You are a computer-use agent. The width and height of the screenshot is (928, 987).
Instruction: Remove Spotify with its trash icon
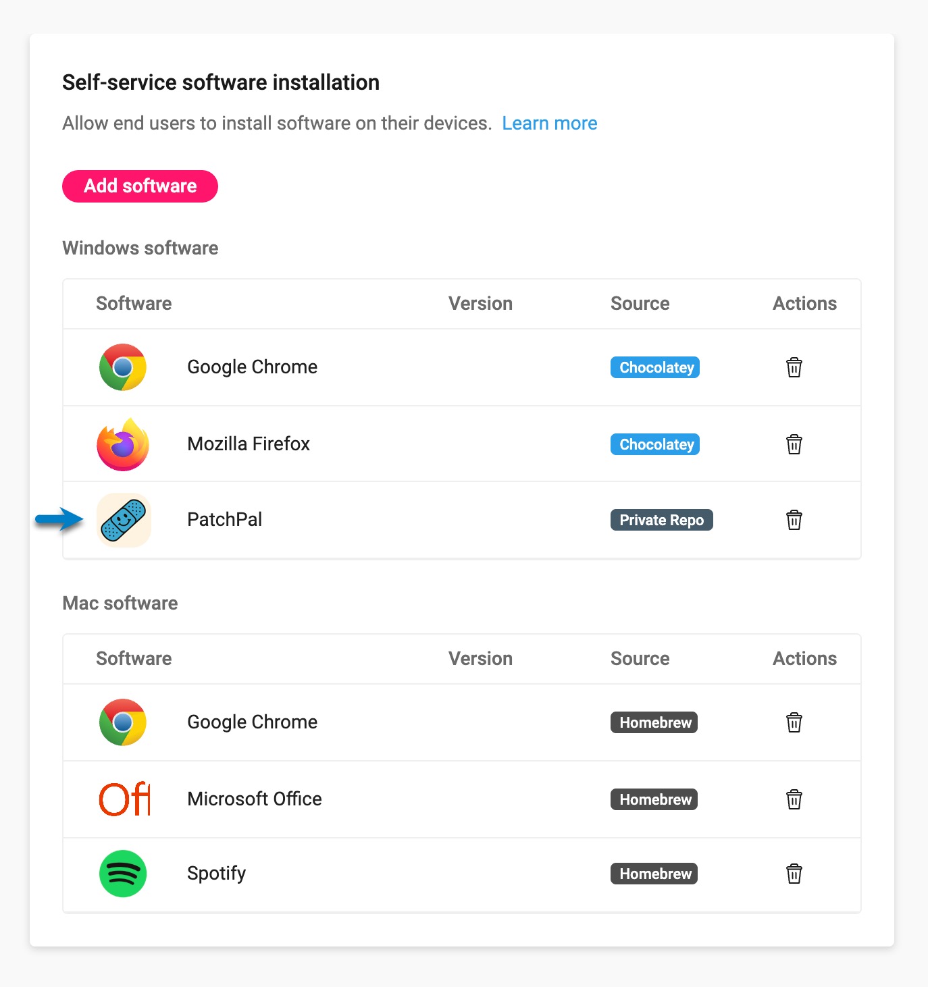coord(794,874)
